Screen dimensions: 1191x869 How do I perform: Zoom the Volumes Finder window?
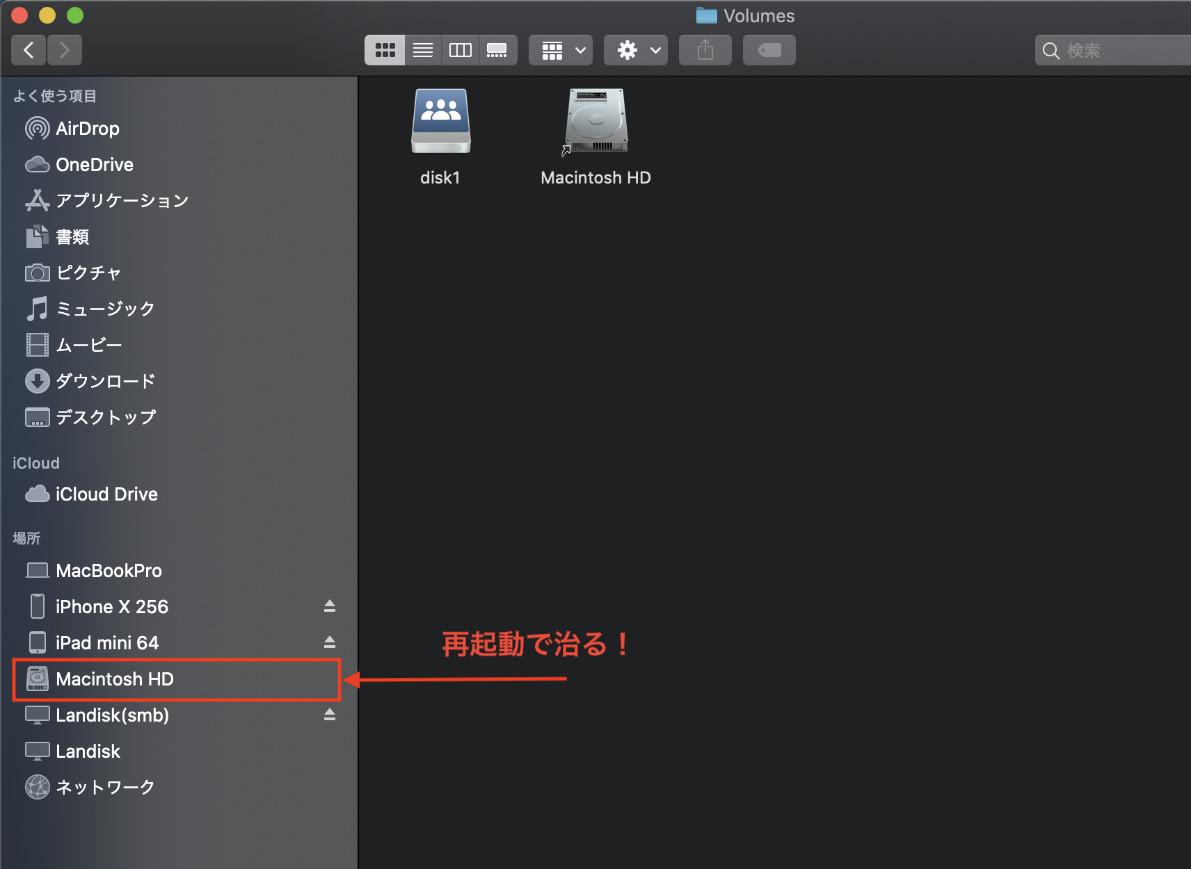click(x=75, y=15)
